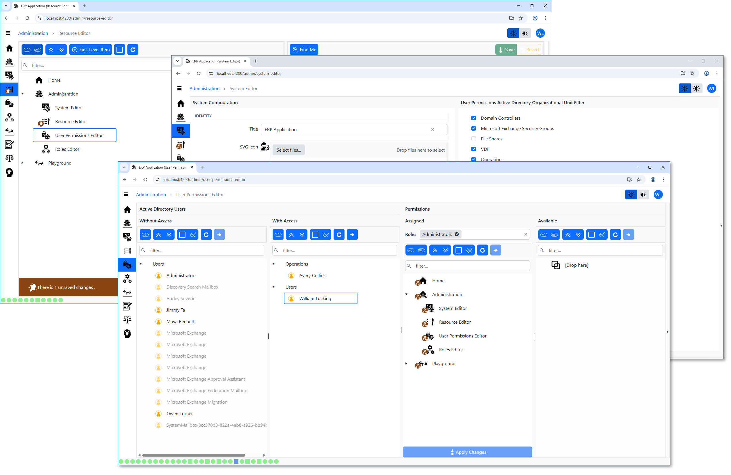
Task: Click Select files... for SVG Icon
Action: pos(288,150)
